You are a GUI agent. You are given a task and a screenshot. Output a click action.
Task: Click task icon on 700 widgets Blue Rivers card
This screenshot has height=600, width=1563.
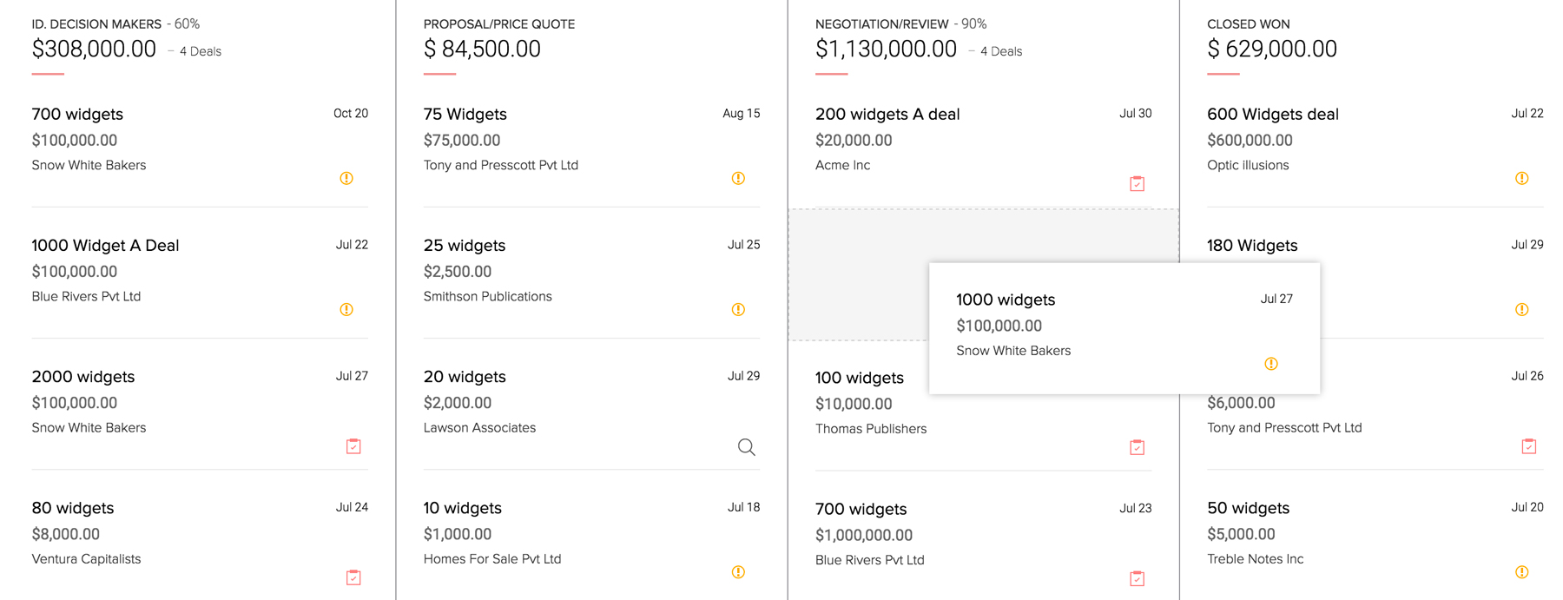(1137, 578)
